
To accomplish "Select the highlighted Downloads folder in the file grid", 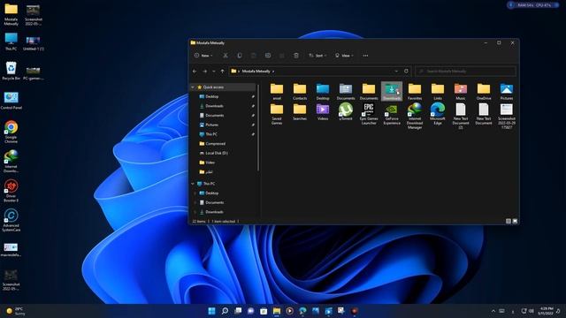I will click(x=392, y=91).
